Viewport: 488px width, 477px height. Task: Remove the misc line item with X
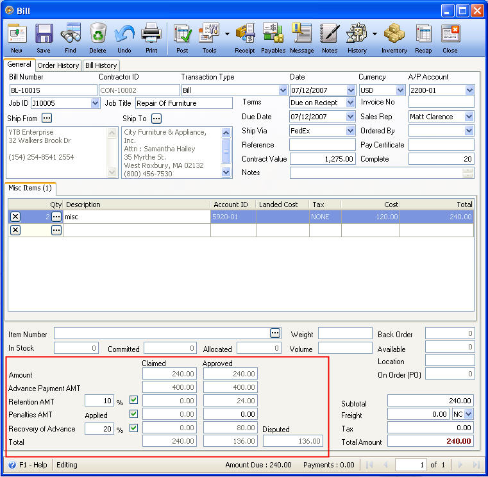[15, 217]
